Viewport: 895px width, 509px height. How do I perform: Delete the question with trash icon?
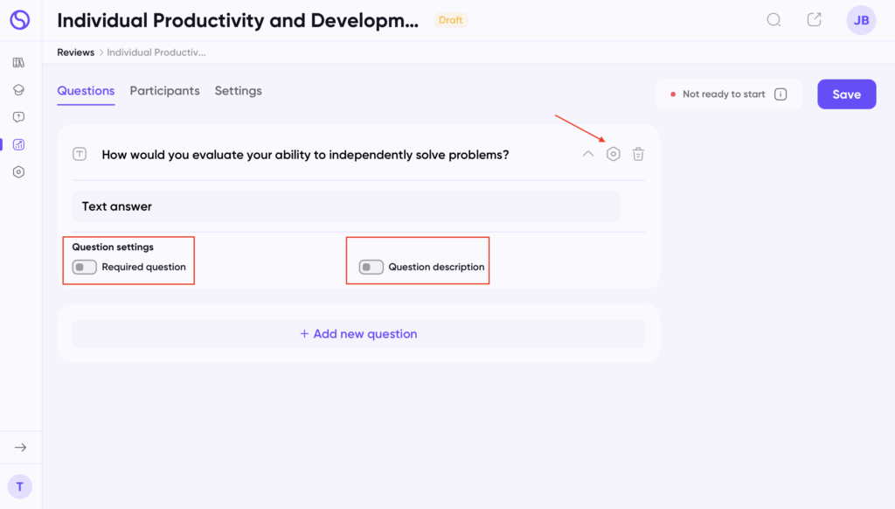tap(638, 155)
